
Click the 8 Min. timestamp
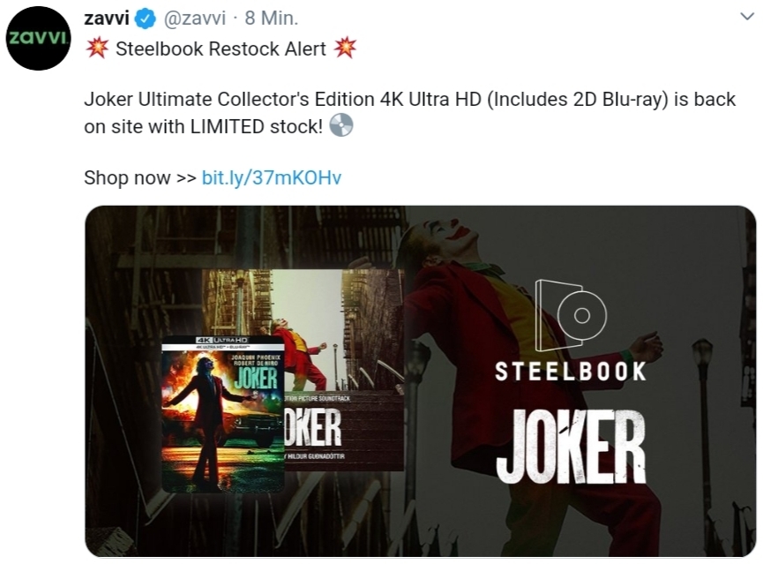[271, 18]
